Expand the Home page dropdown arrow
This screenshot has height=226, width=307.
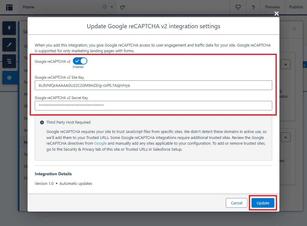click(x=112, y=7)
